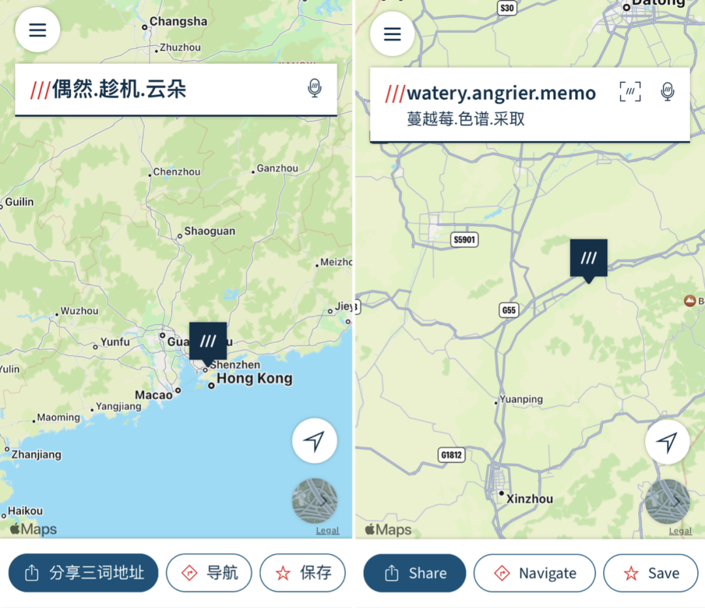Tap the Save button
Screen dimensions: 705x608
[651, 573]
